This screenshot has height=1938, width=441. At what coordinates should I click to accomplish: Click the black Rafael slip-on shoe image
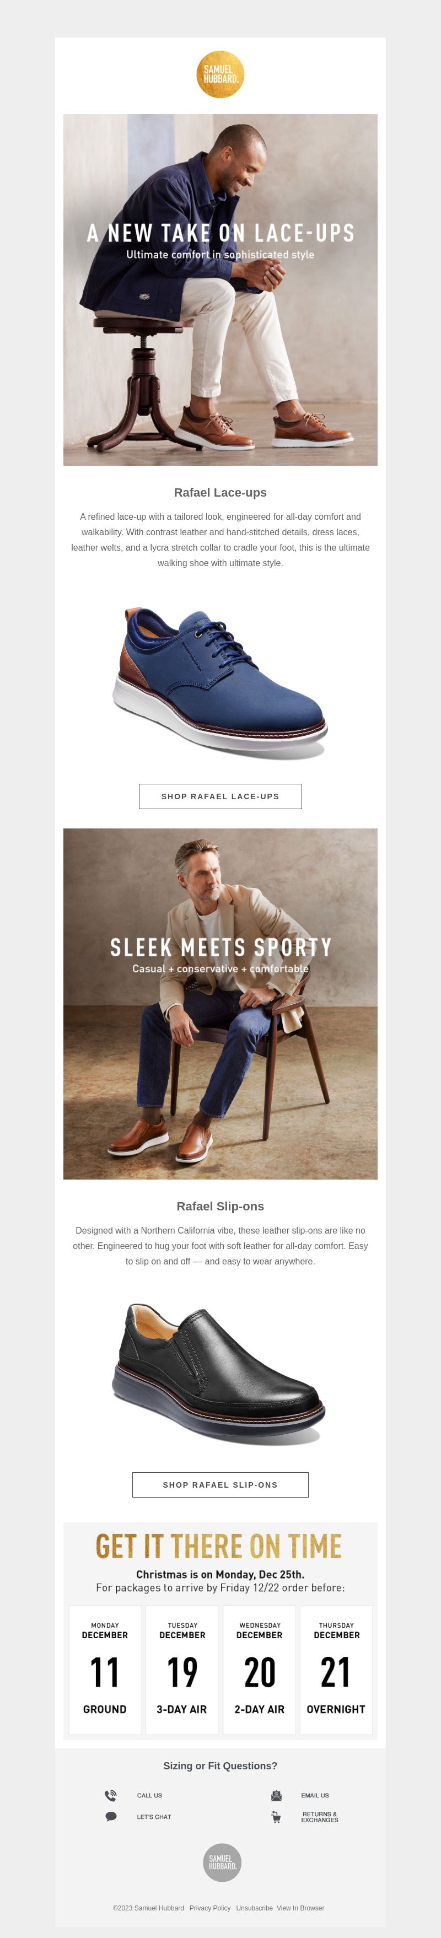(220, 1374)
